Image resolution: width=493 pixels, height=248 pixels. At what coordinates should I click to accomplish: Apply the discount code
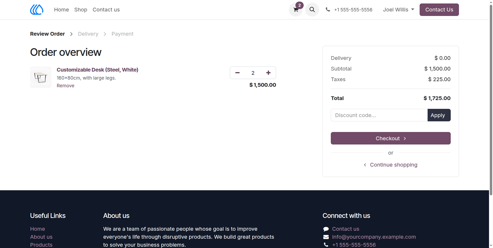pos(439,115)
